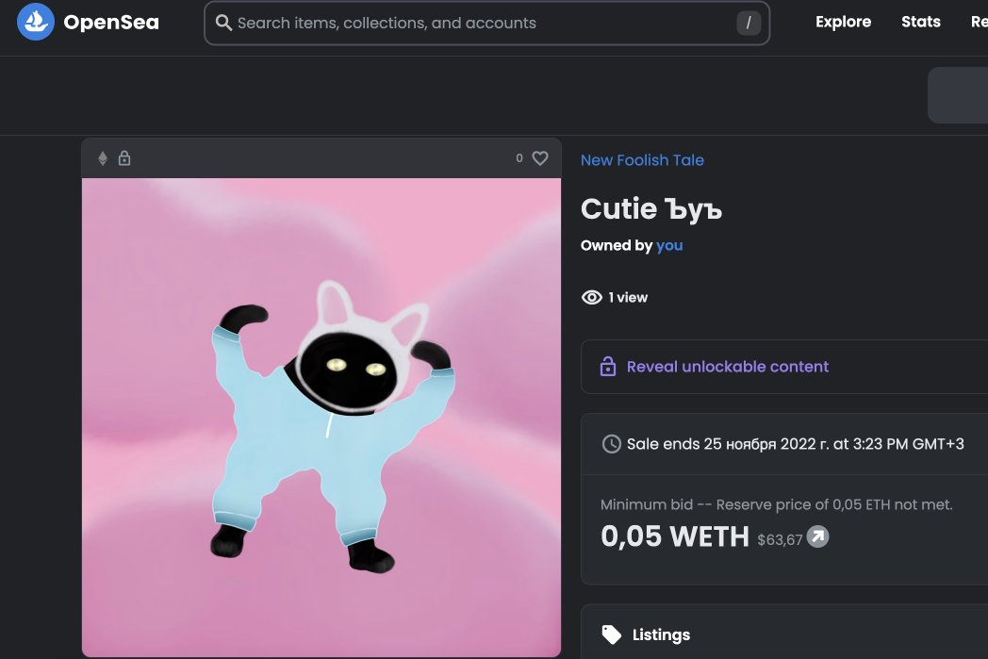Open the Stats menu
This screenshot has width=988, height=659.
pos(921,22)
